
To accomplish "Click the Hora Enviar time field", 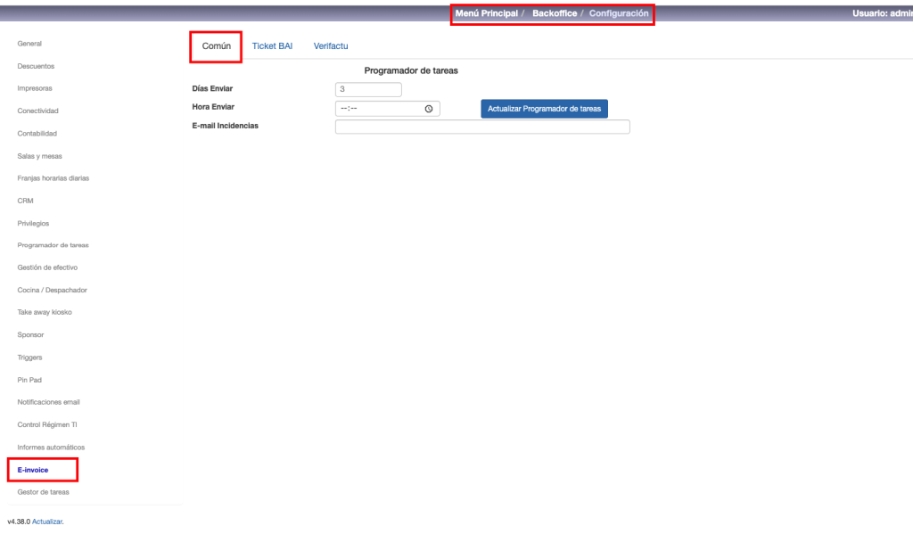I will point(379,109).
